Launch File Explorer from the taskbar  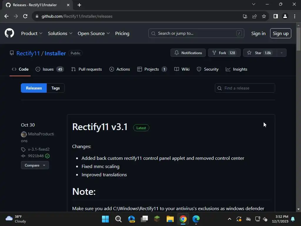click(170, 219)
